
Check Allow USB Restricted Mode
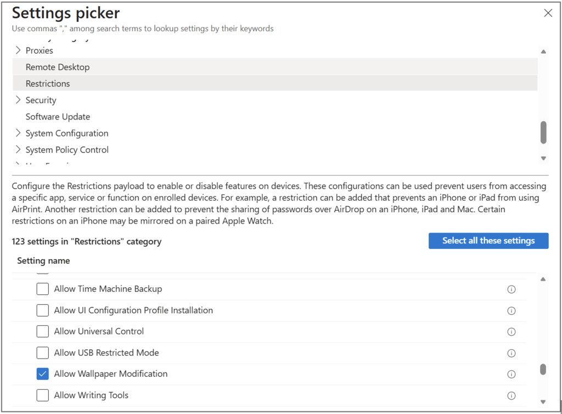[x=43, y=353]
